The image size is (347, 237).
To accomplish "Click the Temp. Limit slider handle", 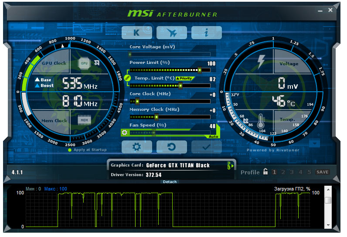I will click(180, 86).
